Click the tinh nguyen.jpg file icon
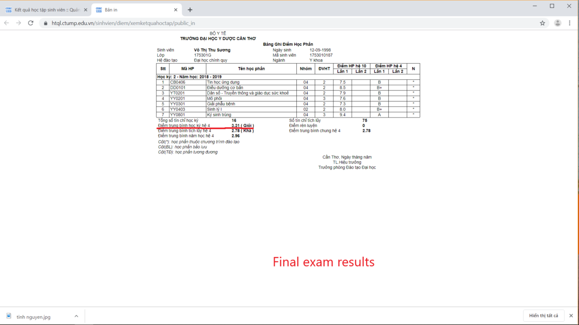This screenshot has height=325, width=579. [x=9, y=316]
